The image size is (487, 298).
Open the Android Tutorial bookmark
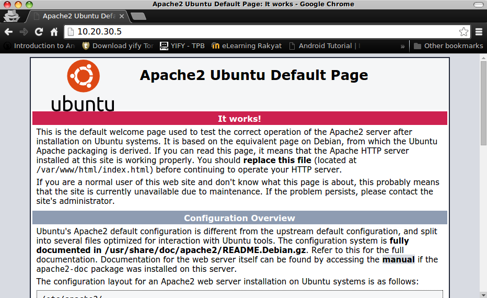(324, 46)
